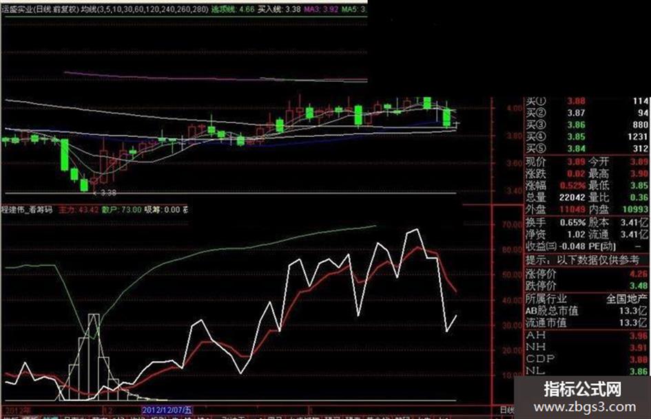Click the AH value 3.96
Viewport: 651px width, 419px height.
coord(639,336)
